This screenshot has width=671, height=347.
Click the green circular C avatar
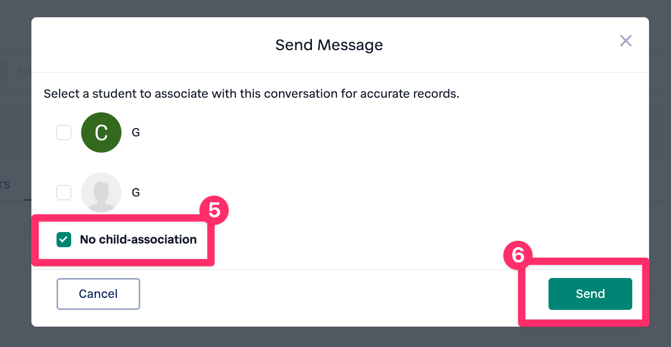coord(101,133)
